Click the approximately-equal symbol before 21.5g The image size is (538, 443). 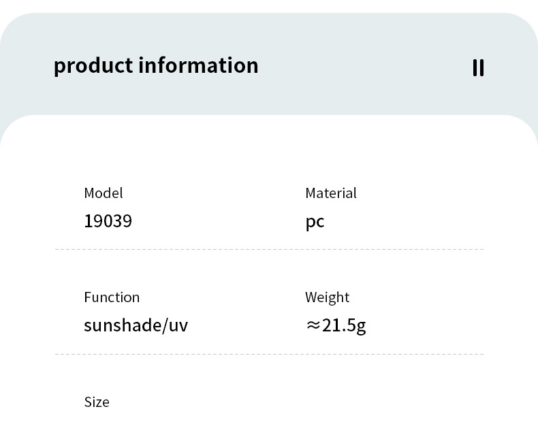click(x=313, y=325)
